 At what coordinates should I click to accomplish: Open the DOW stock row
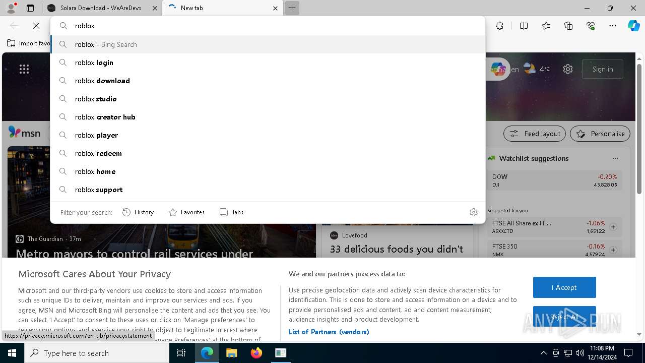pos(555,180)
